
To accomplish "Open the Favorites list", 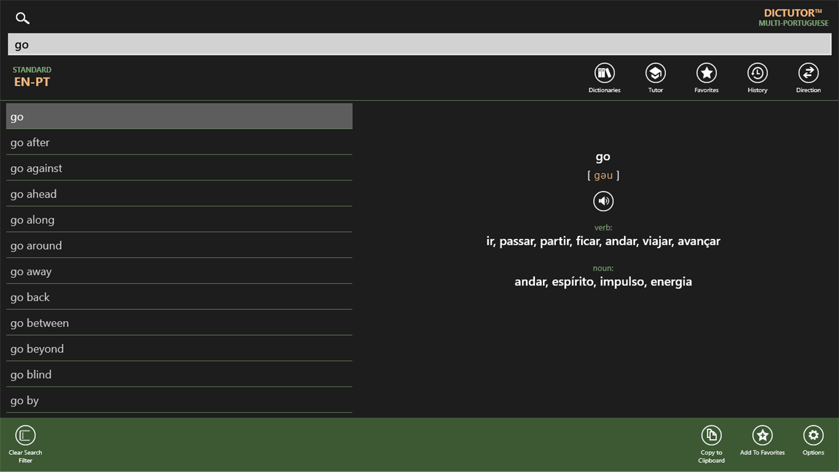I will tap(706, 78).
